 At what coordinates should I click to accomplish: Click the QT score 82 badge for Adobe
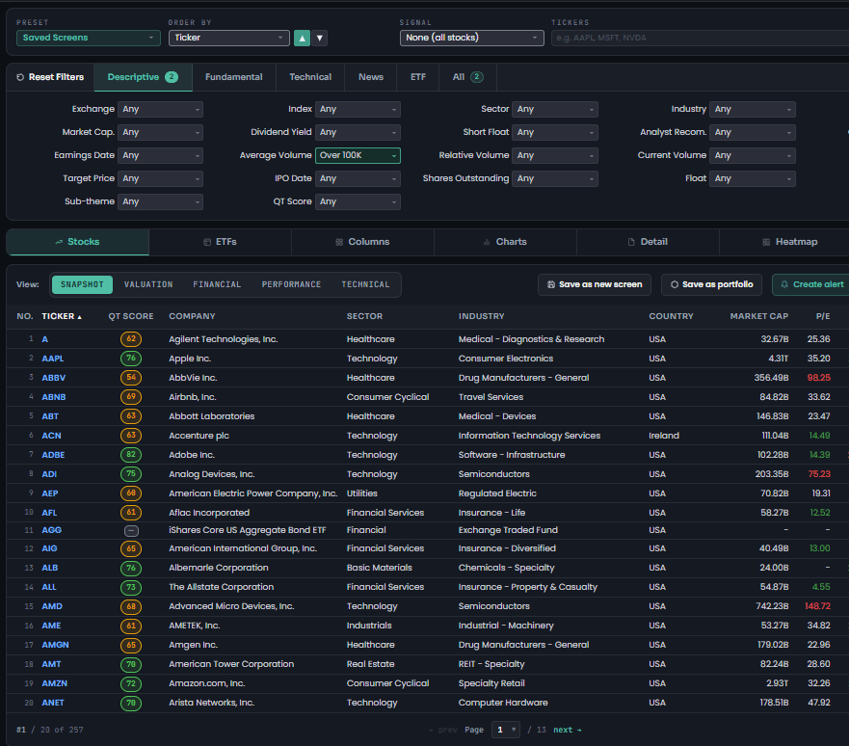tap(131, 455)
